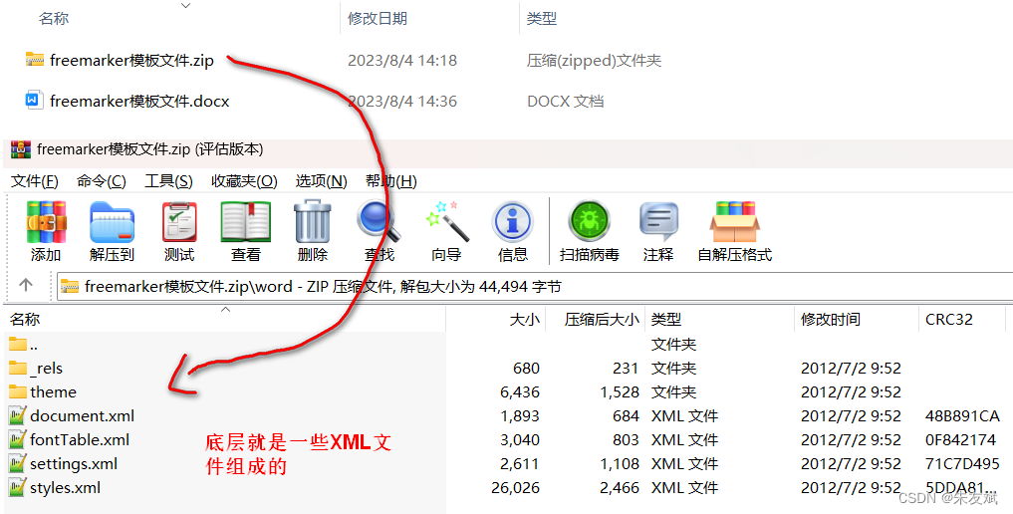The image size is (1013, 514).
Task: Click the WinRAR title bar app icon
Action: coord(21,149)
